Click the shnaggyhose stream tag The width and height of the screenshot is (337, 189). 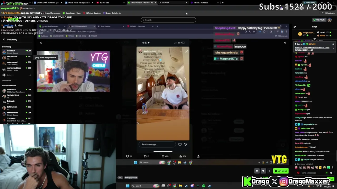click(131, 178)
